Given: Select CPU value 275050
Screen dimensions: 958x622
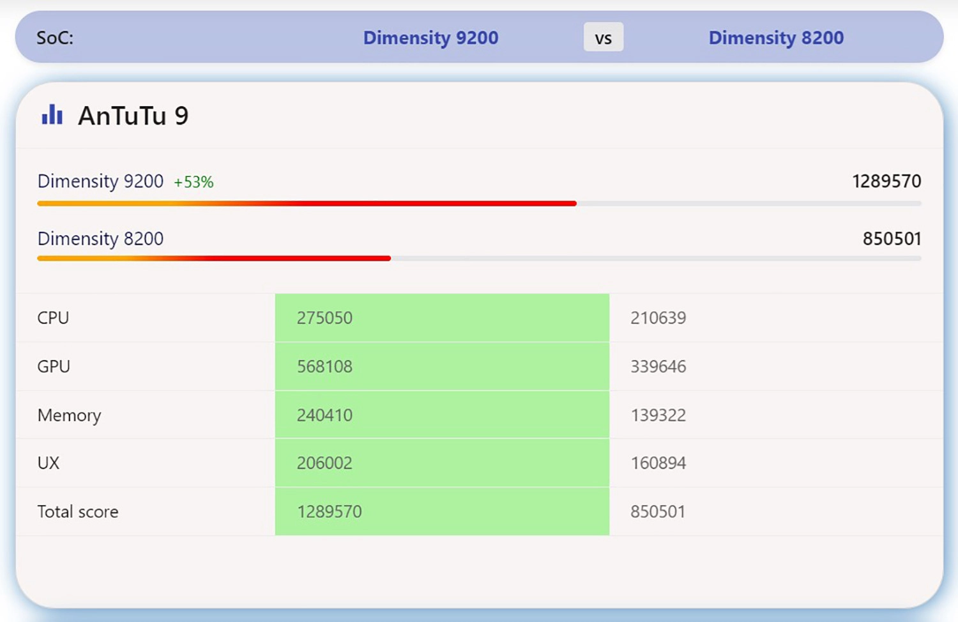Looking at the screenshot, I should point(324,318).
